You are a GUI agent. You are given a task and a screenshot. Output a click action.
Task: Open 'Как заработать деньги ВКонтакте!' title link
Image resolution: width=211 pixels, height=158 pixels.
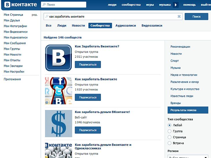[102, 112]
